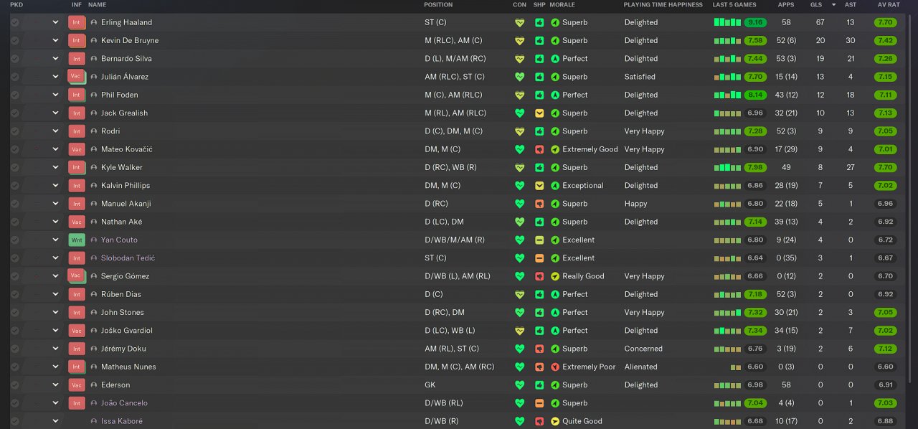Open Erling Haaland's player profile link
Image resolution: width=918 pixels, height=429 pixels.
126,22
